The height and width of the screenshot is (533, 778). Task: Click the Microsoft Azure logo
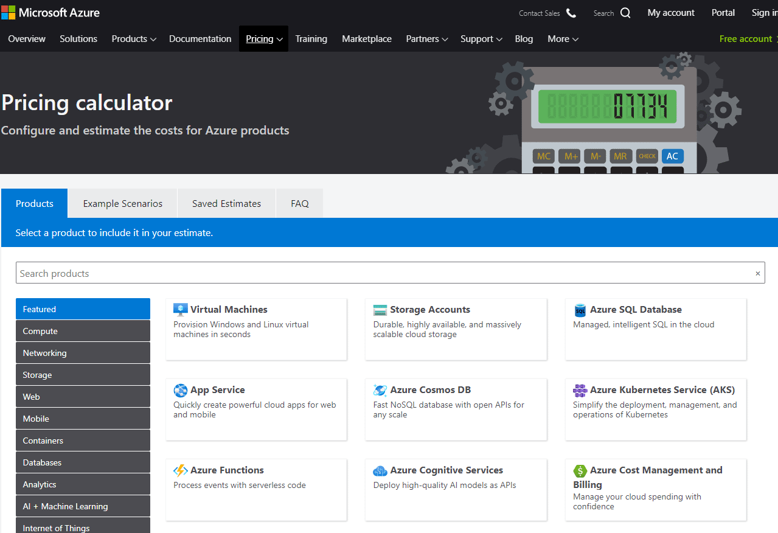(x=50, y=13)
